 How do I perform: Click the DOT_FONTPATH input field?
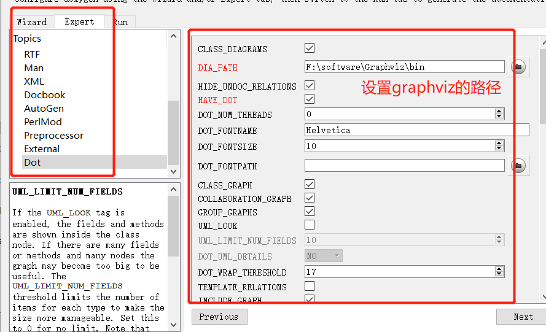404,166
